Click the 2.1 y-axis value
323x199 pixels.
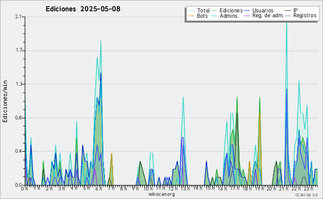18,17
